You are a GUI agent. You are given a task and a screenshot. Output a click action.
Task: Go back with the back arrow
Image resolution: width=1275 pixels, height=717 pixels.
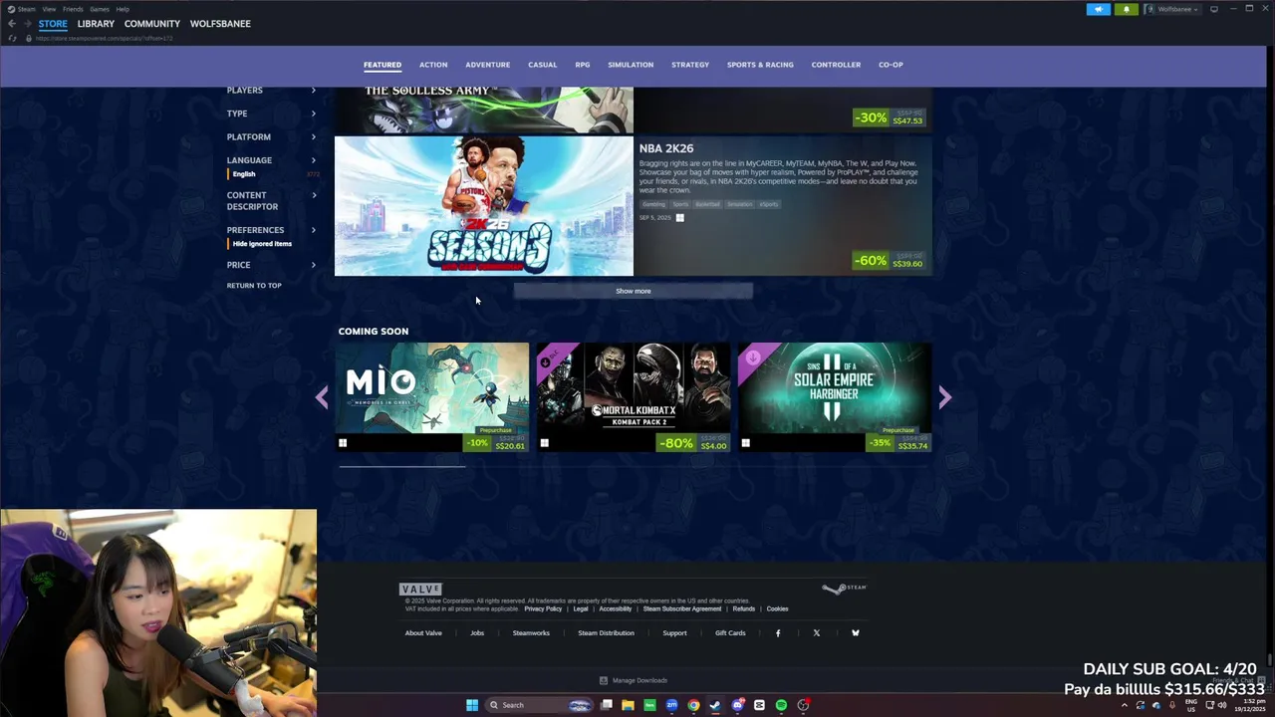11,24
